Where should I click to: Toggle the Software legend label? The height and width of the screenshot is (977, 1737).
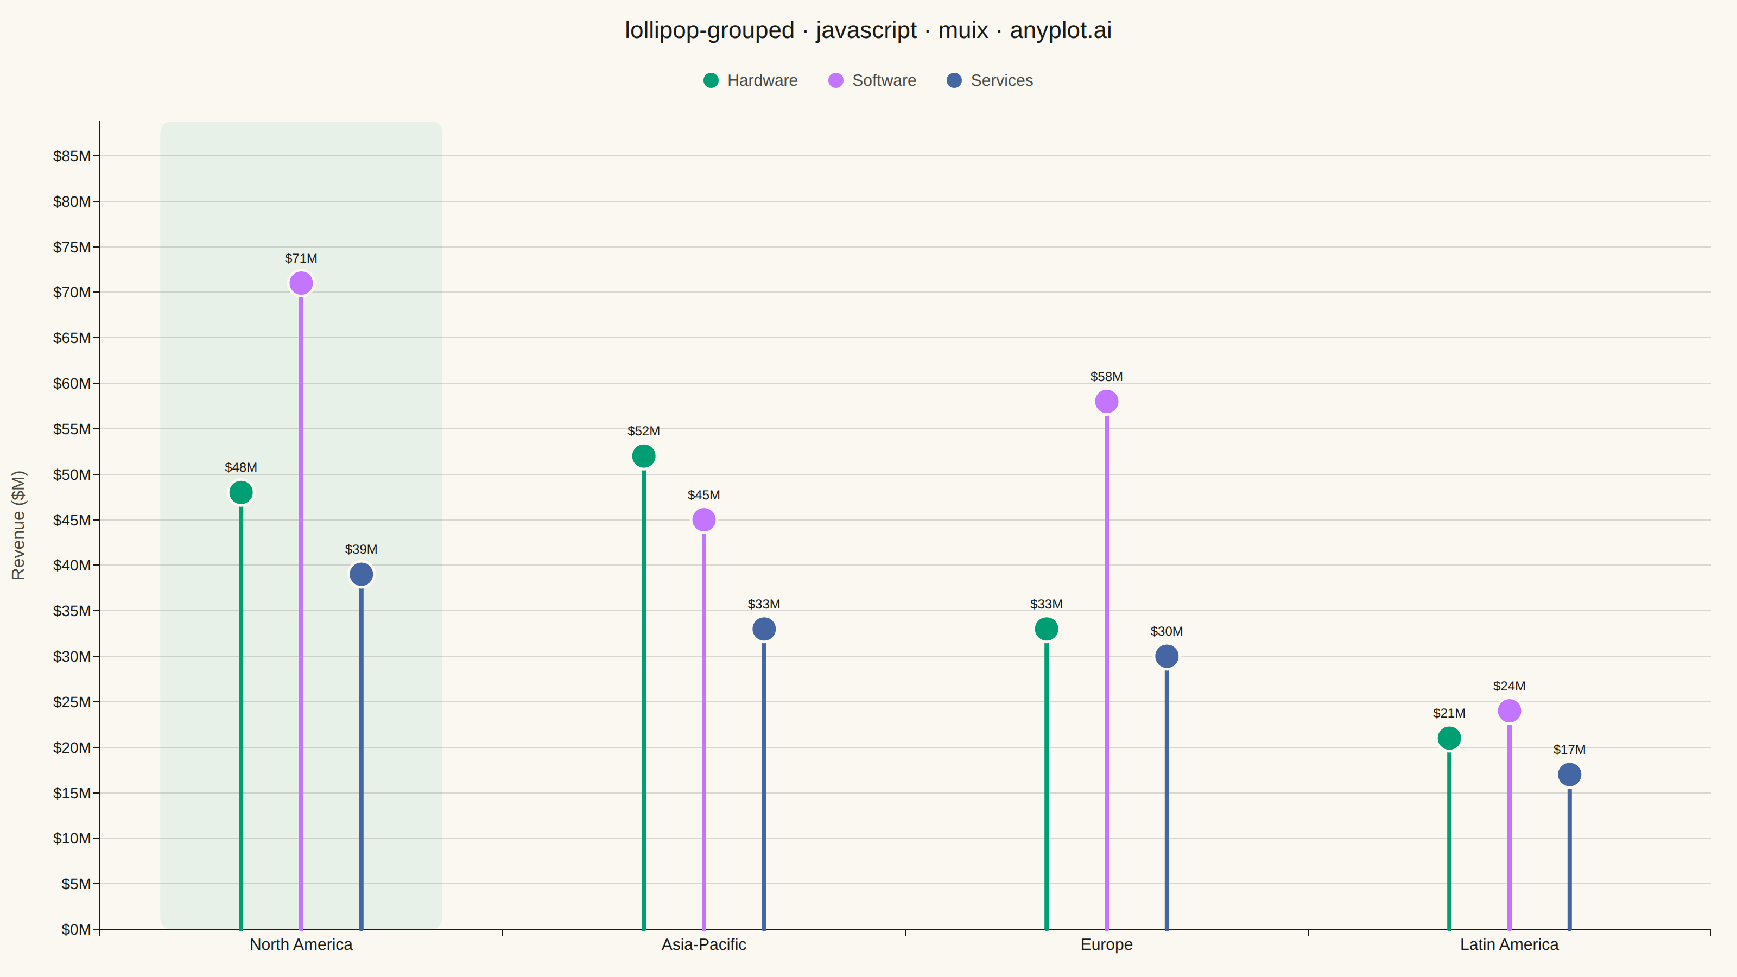coord(884,80)
